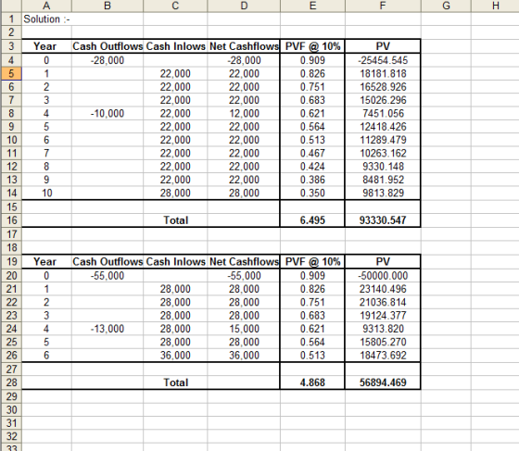Click 'Cash Outflows' header in row 3
The height and width of the screenshot is (451, 519).
tap(108, 46)
